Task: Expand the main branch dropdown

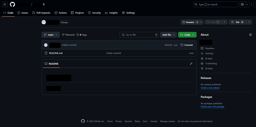Action: (x=51, y=35)
